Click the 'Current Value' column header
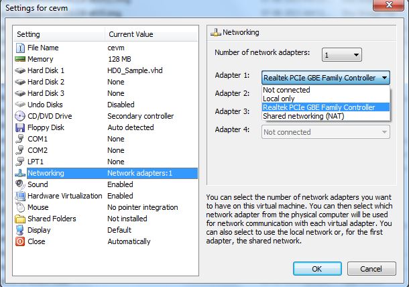Image resolution: width=409 pixels, height=287 pixels. [x=152, y=34]
